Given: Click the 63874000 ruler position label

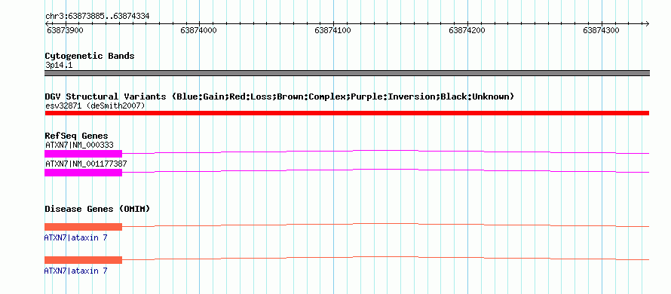Looking at the screenshot, I should (x=198, y=30).
